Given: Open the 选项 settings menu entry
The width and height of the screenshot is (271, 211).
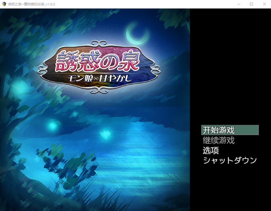Looking at the screenshot, I should click(211, 150).
